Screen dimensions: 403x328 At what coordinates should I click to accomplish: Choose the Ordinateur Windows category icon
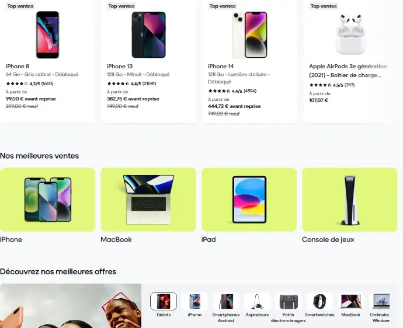[x=381, y=301]
